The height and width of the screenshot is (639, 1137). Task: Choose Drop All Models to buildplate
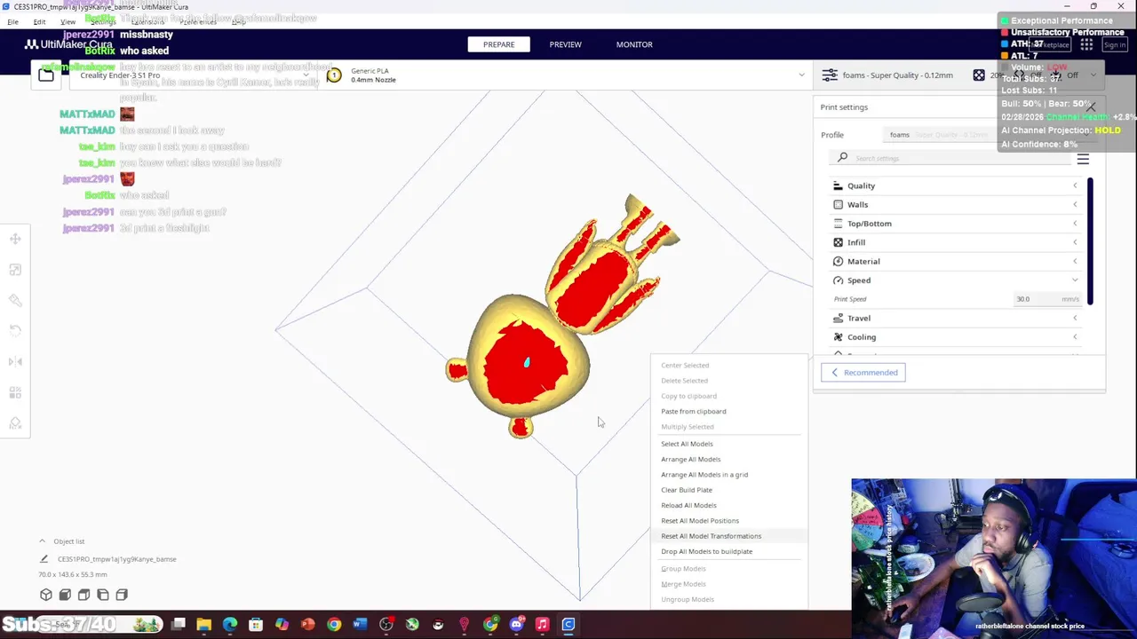point(706,551)
